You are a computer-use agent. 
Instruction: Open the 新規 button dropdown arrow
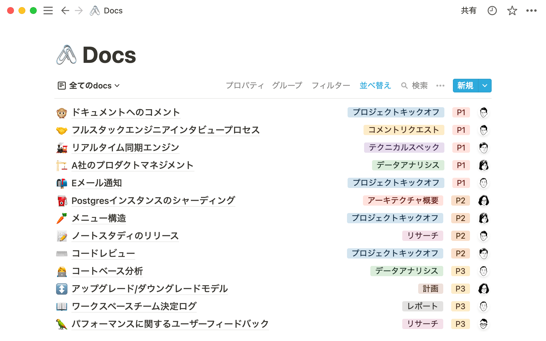485,86
